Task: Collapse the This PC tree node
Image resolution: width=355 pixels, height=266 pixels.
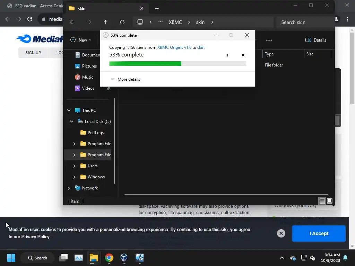Action: pos(69,110)
